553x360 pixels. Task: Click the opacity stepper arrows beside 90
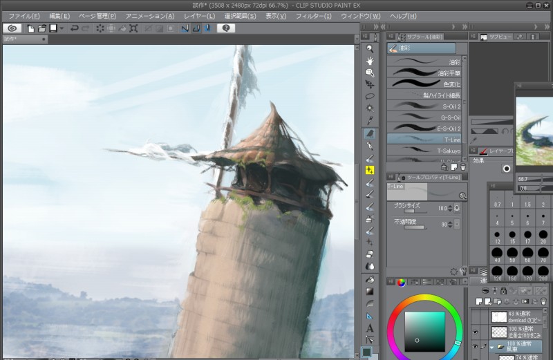pos(450,225)
